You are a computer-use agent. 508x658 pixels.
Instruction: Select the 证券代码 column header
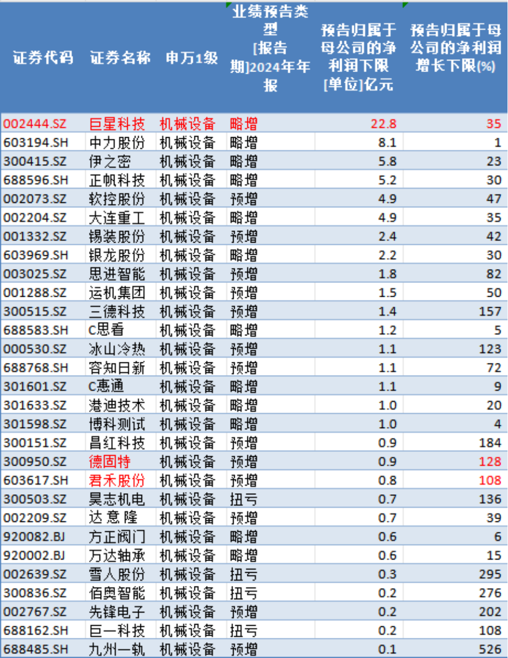coord(43,57)
